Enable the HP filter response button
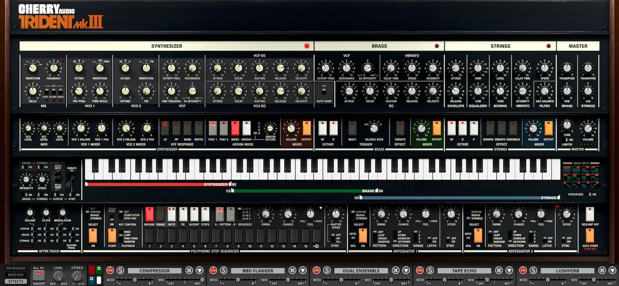 pyautogui.click(x=176, y=128)
